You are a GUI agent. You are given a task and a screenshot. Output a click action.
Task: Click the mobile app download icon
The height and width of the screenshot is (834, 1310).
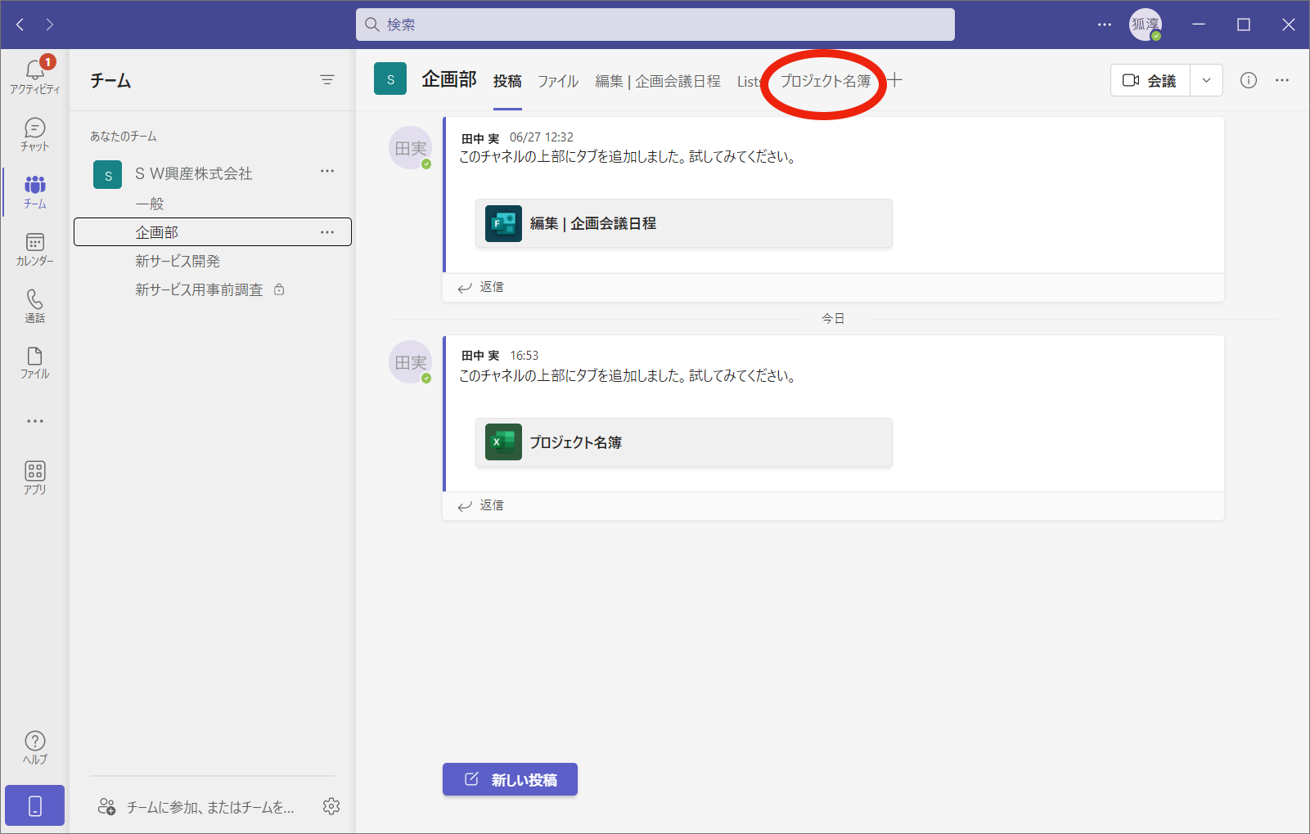point(35,806)
